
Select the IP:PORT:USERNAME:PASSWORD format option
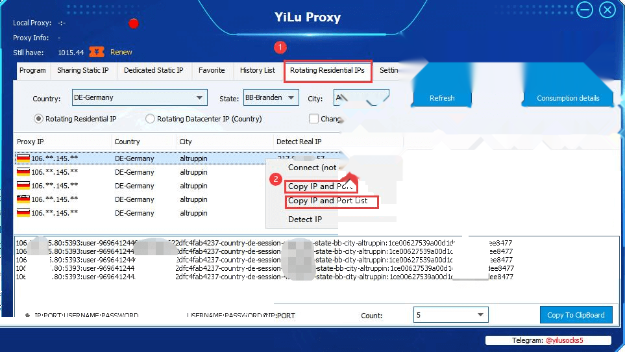coord(27,315)
